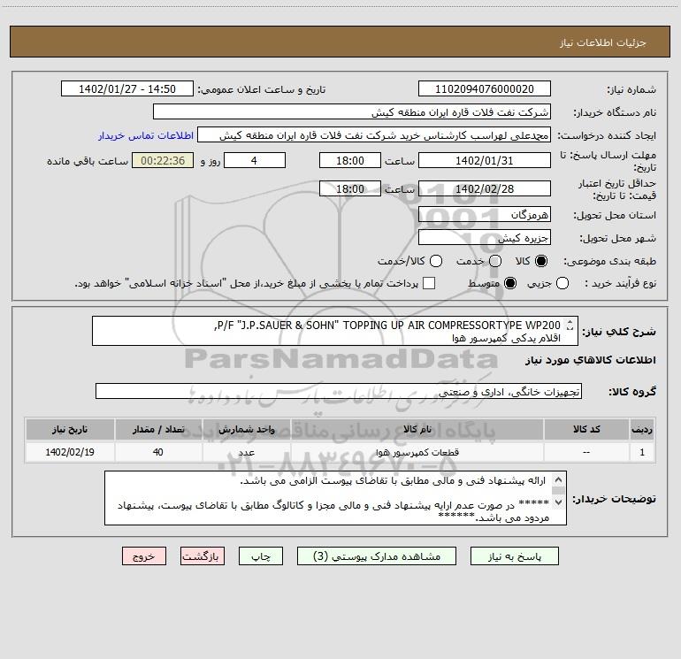681x659 pixels.
Task: Click the remaining days field showing 4
Action: click(x=255, y=160)
